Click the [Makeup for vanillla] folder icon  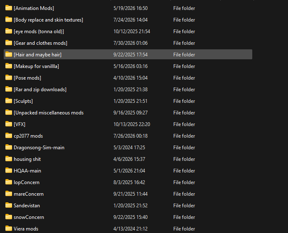(9, 66)
